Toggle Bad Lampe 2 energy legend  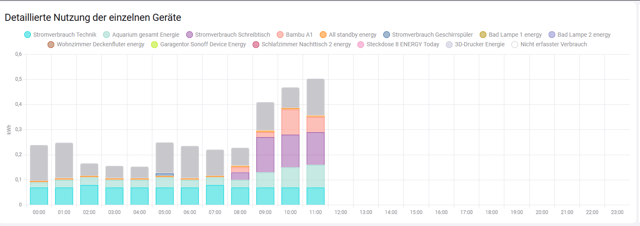(579, 35)
